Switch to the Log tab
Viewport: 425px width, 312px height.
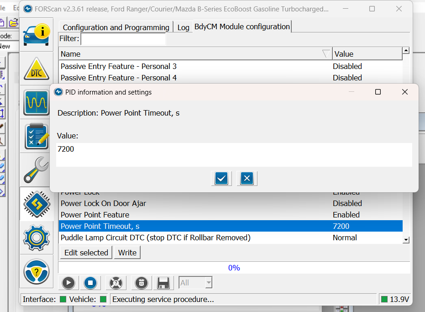pyautogui.click(x=183, y=27)
